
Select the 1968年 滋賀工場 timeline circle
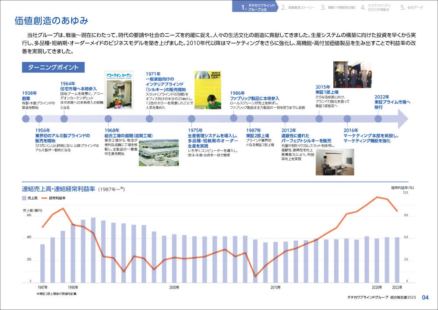tap(108, 119)
